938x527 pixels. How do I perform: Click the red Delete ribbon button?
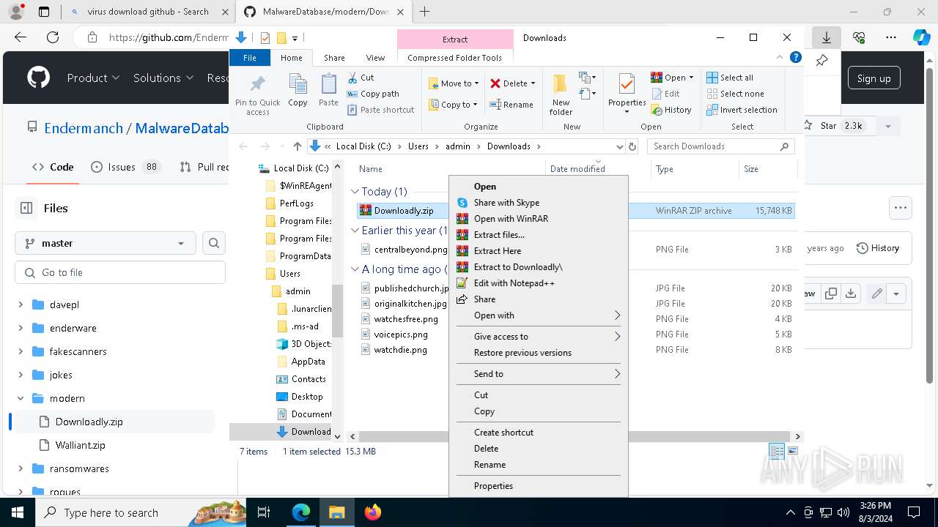512,83
